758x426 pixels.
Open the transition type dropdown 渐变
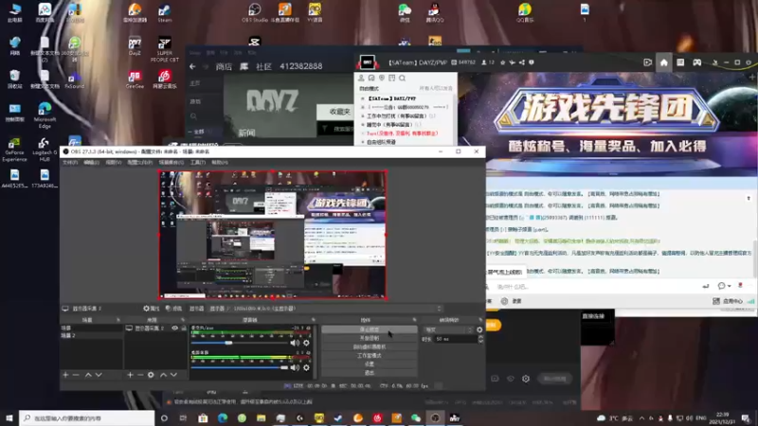(x=448, y=329)
